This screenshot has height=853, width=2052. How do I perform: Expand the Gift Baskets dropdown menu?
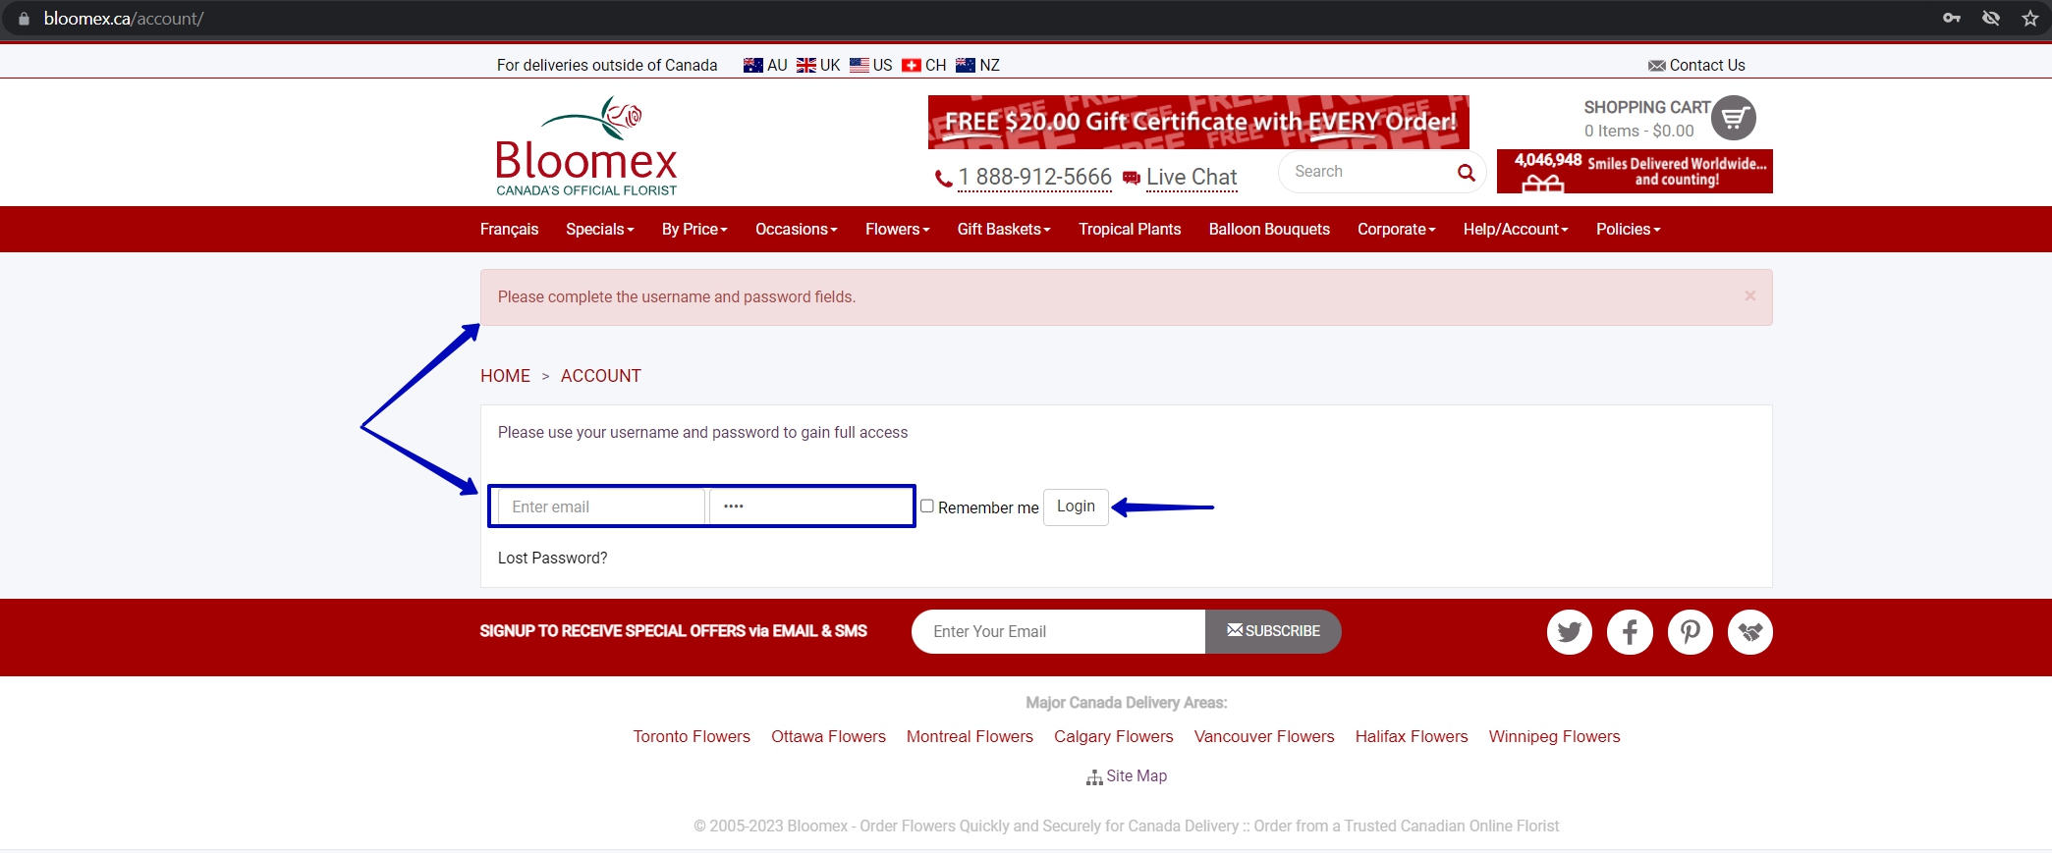click(x=1004, y=229)
